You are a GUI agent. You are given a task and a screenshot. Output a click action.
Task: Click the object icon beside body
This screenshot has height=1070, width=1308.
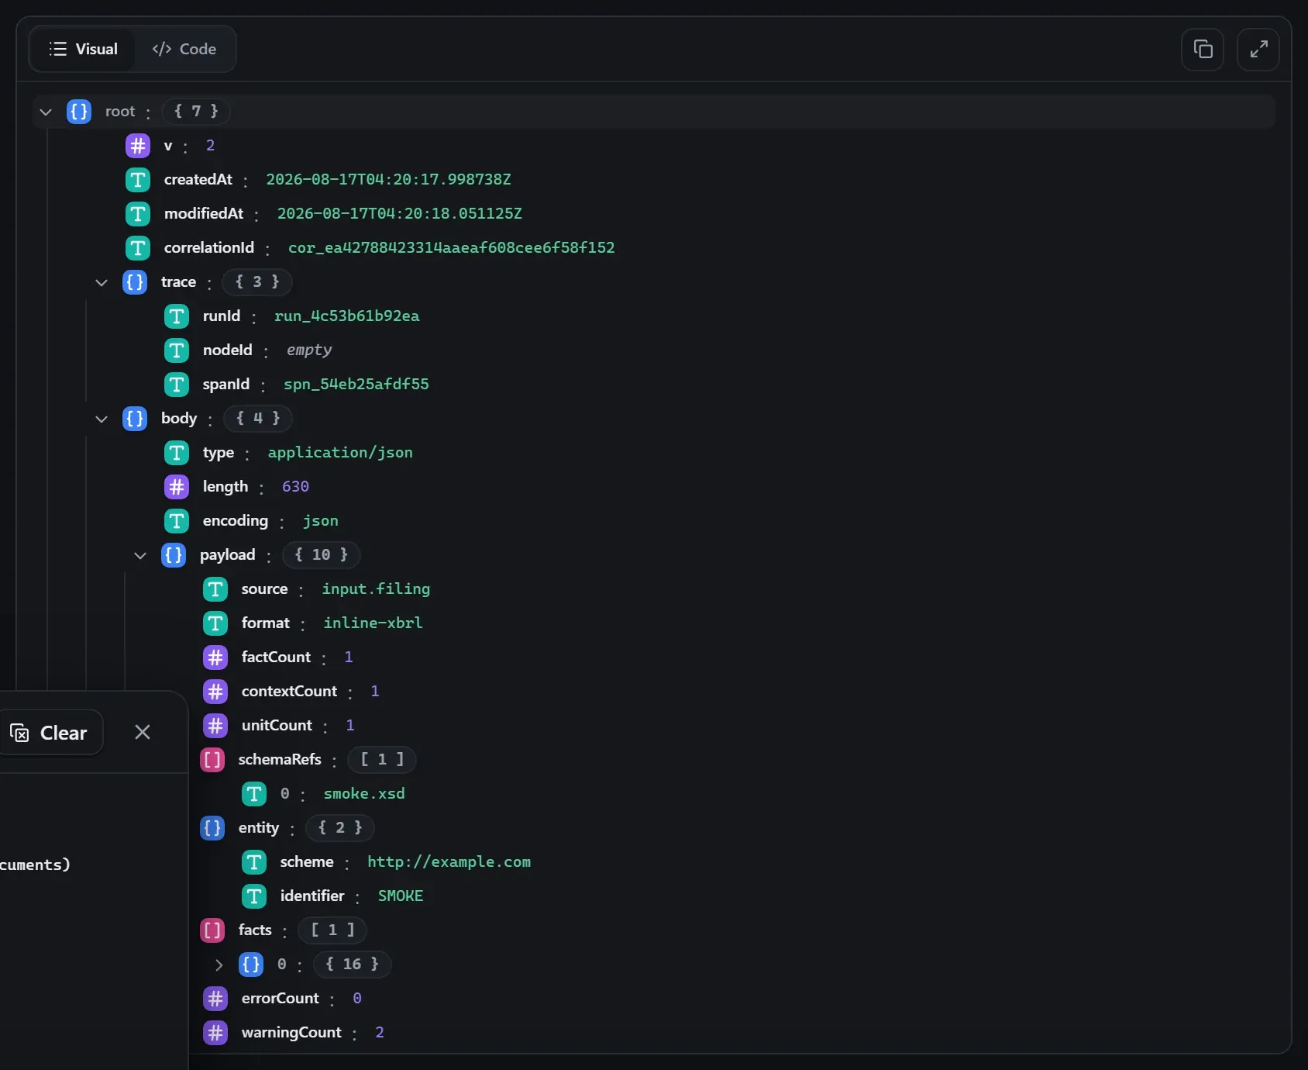pos(135,419)
